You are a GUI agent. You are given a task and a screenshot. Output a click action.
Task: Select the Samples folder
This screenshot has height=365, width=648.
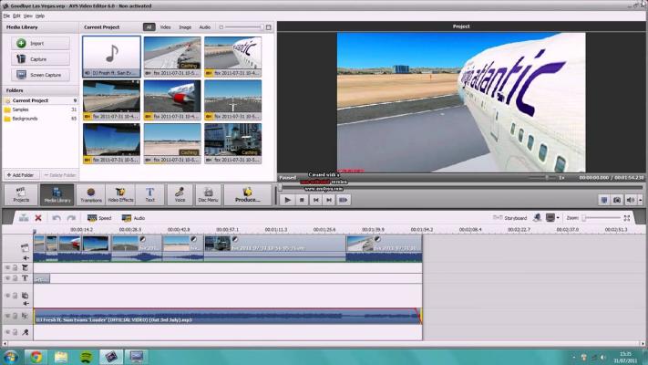pyautogui.click(x=21, y=109)
